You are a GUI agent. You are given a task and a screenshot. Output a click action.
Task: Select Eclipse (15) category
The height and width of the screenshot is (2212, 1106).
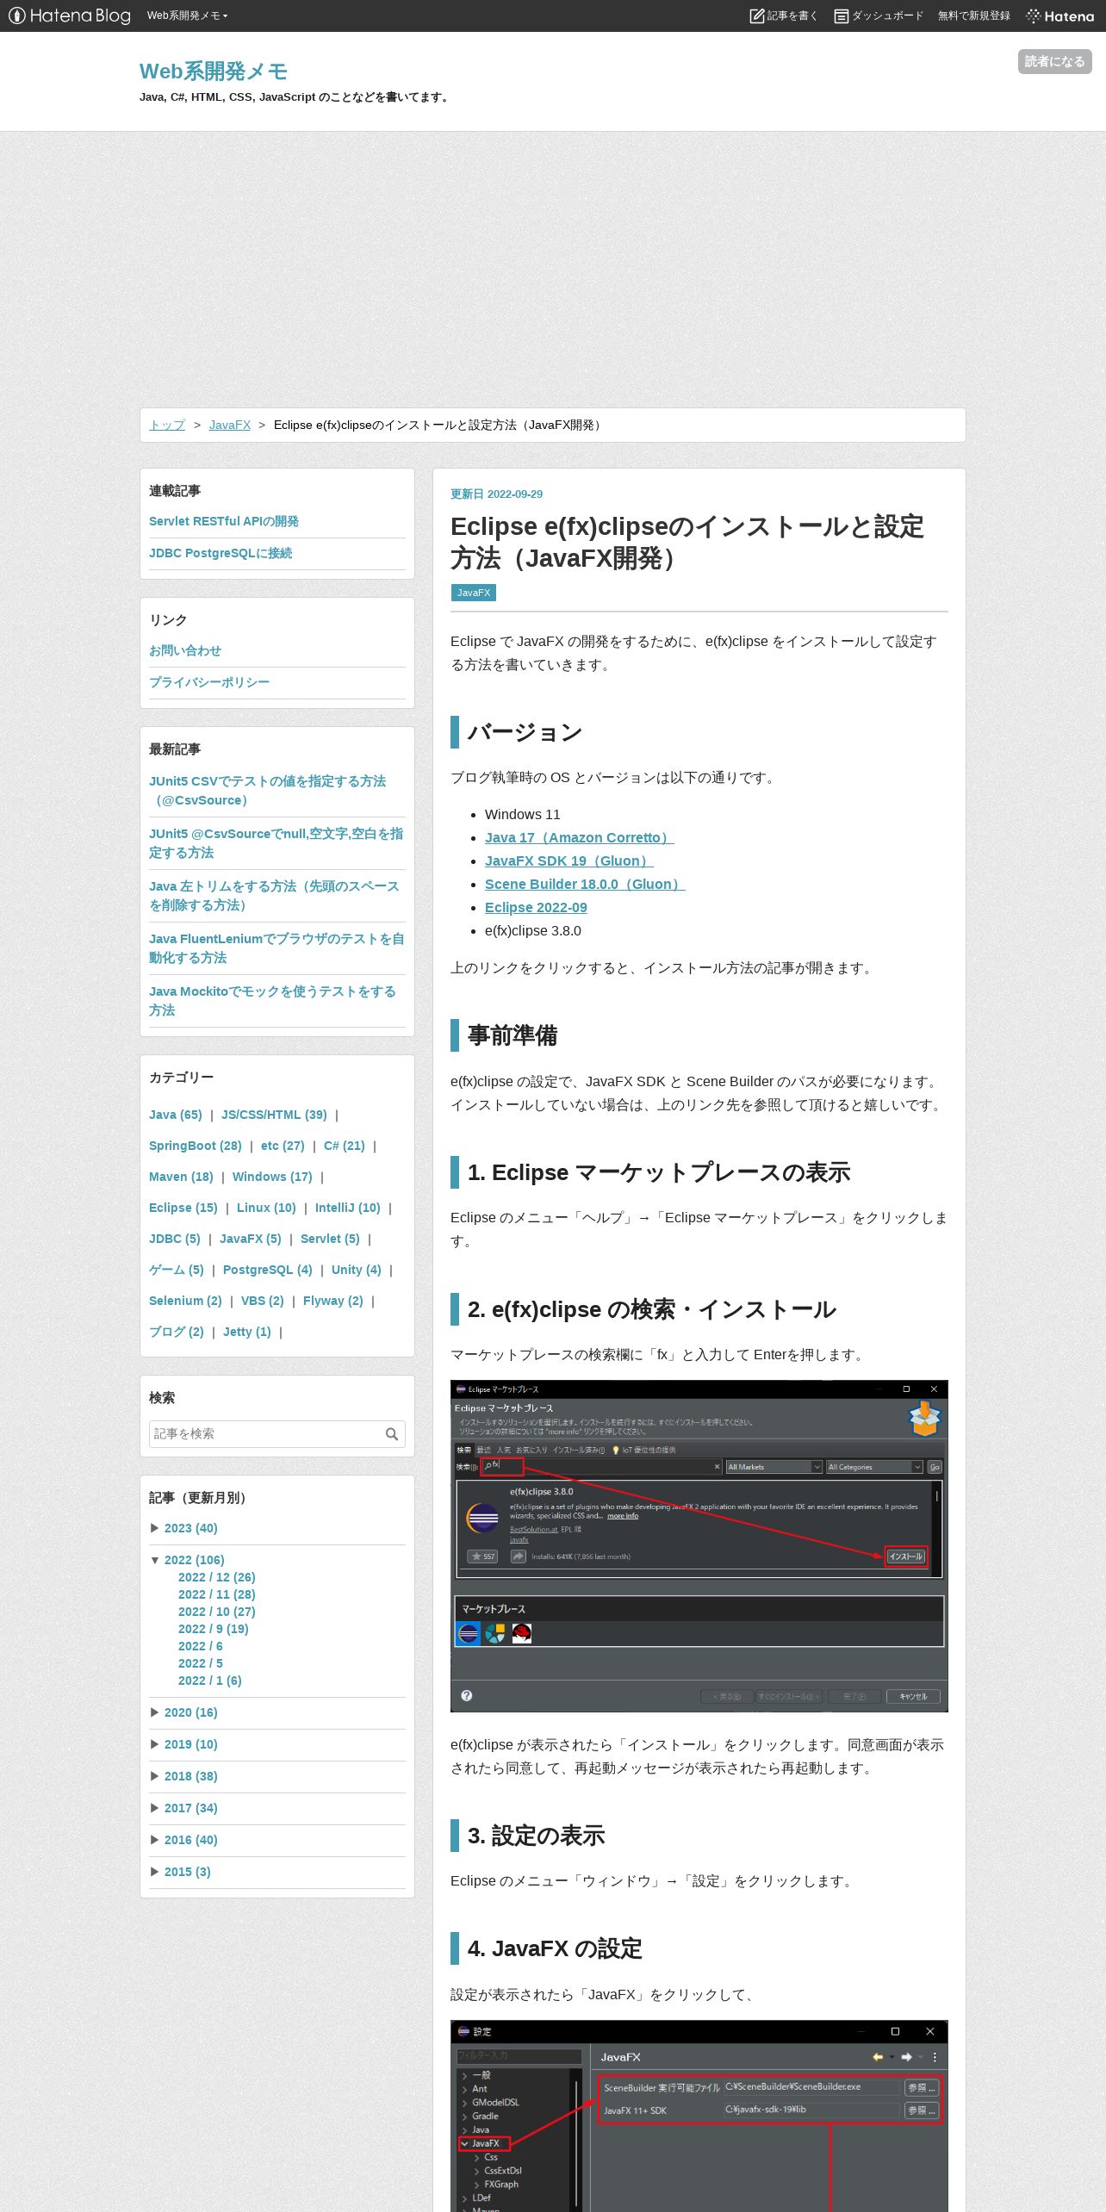[x=183, y=1208]
